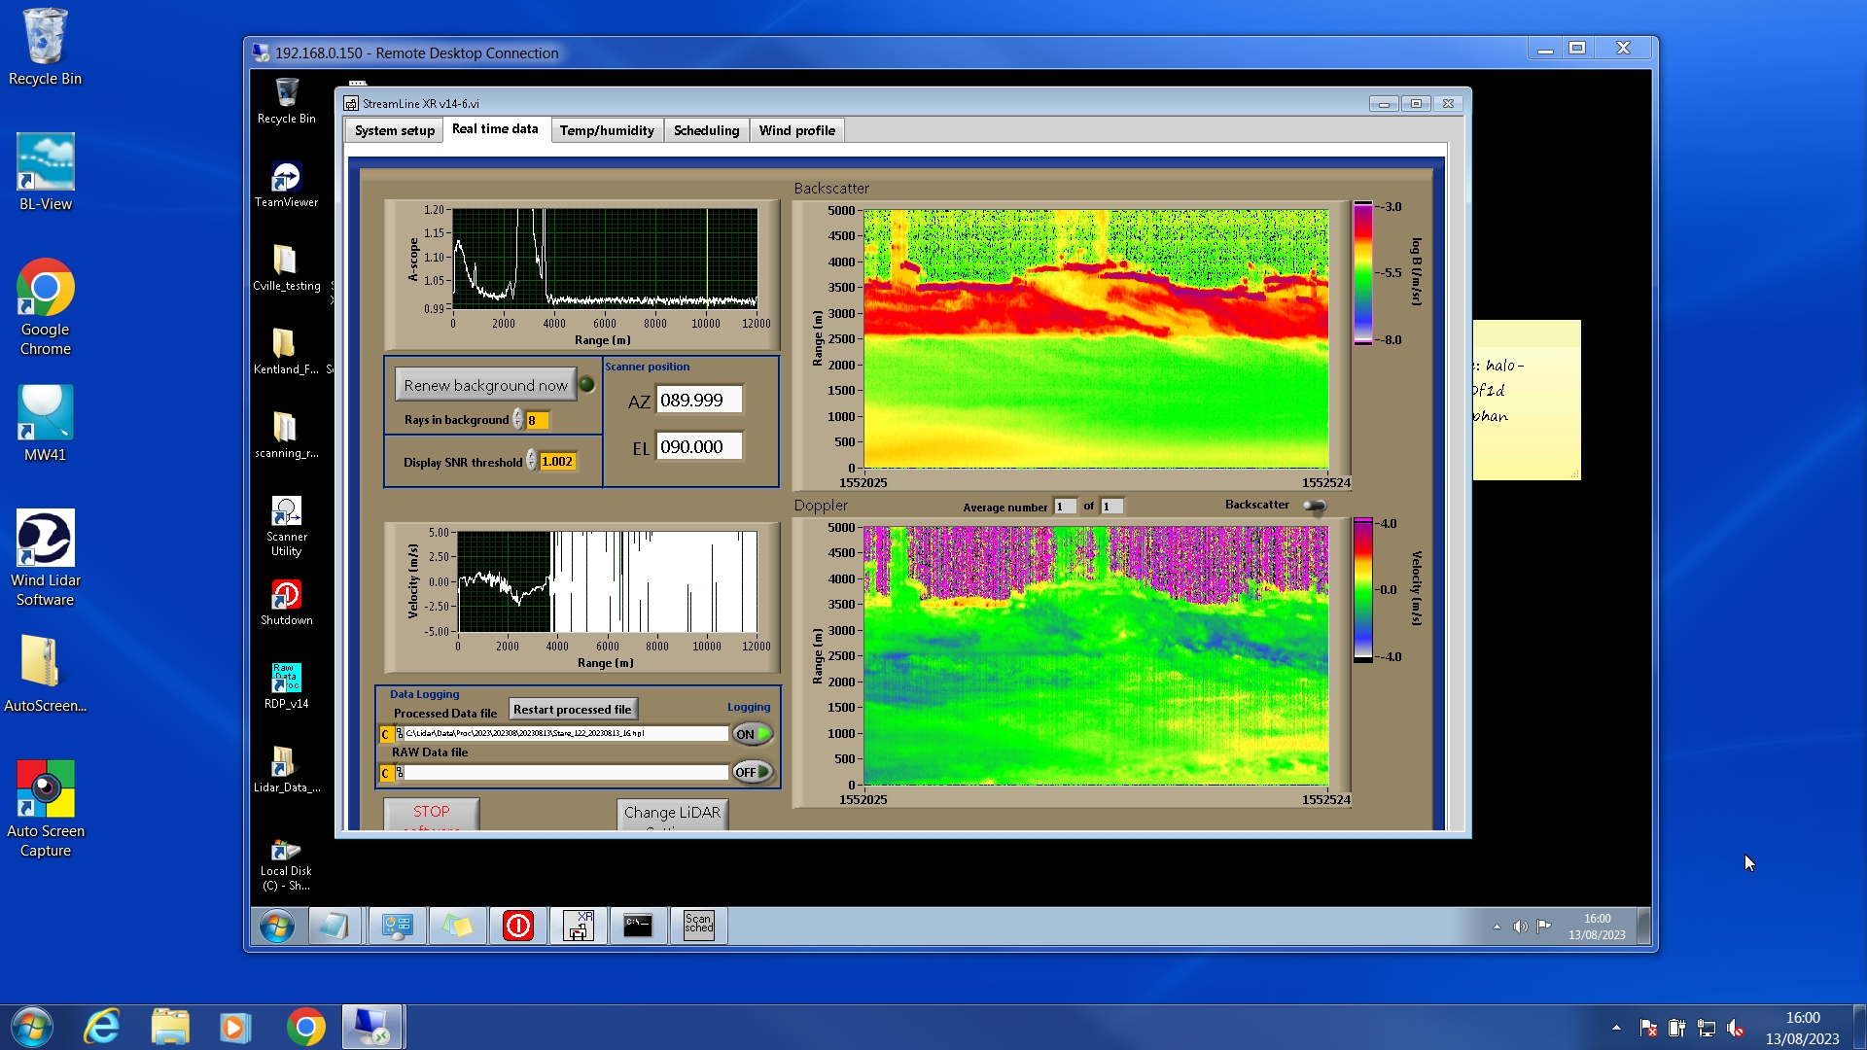The height and width of the screenshot is (1050, 1867).
Task: Click the Backscatter color scale bar
Action: 1362,272
